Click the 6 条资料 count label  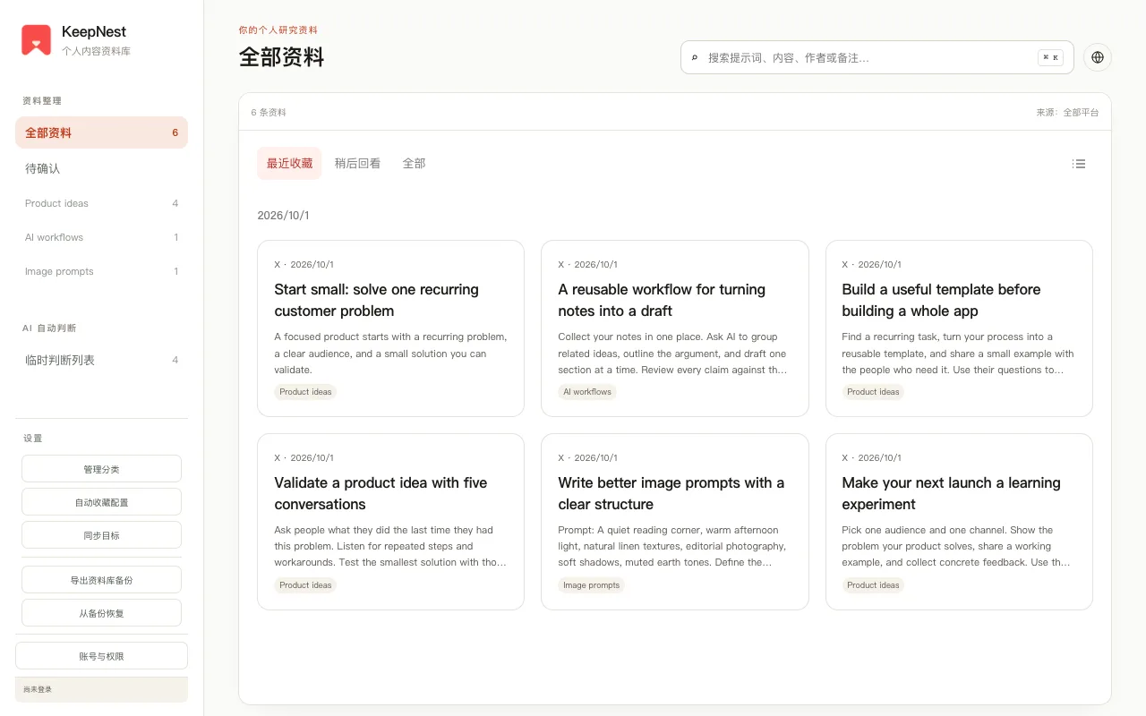[x=269, y=113]
